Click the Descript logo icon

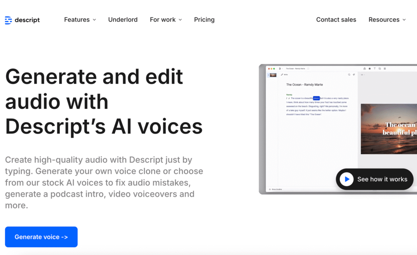pyautogui.click(x=8, y=20)
